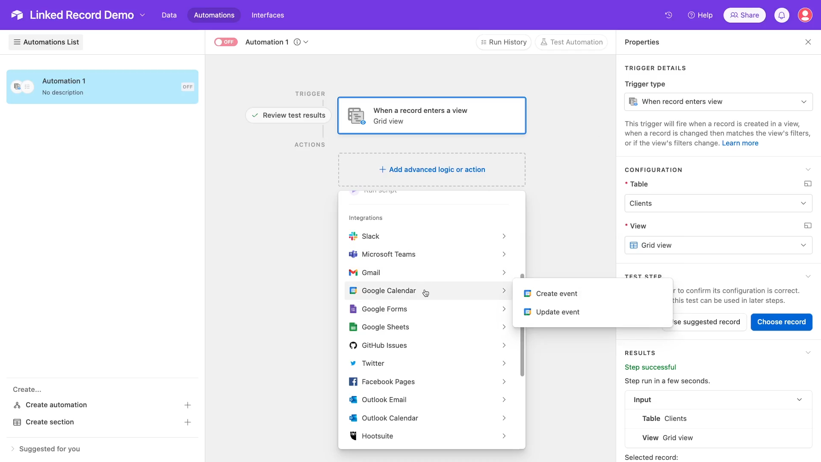This screenshot has height=462, width=821.
Task: Click the Outlook Email icon
Action: point(353,400)
